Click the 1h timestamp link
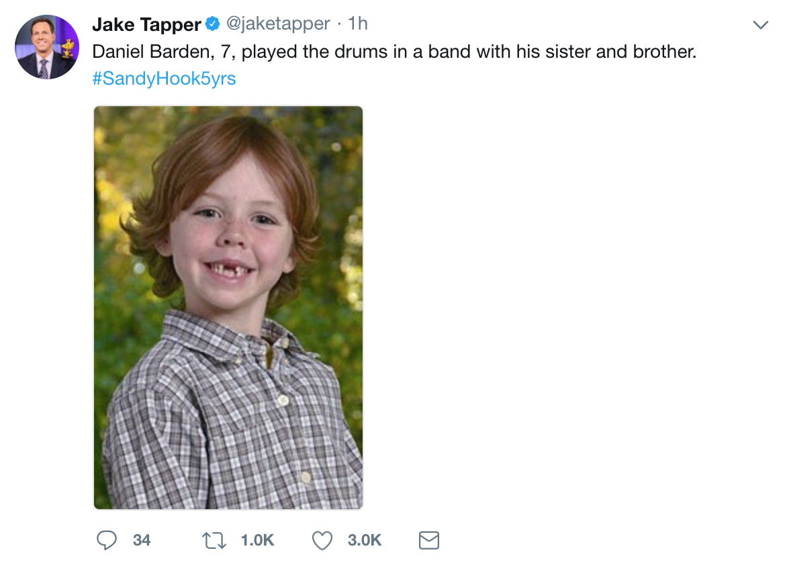Screen dimensions: 787x563 pyautogui.click(x=358, y=24)
